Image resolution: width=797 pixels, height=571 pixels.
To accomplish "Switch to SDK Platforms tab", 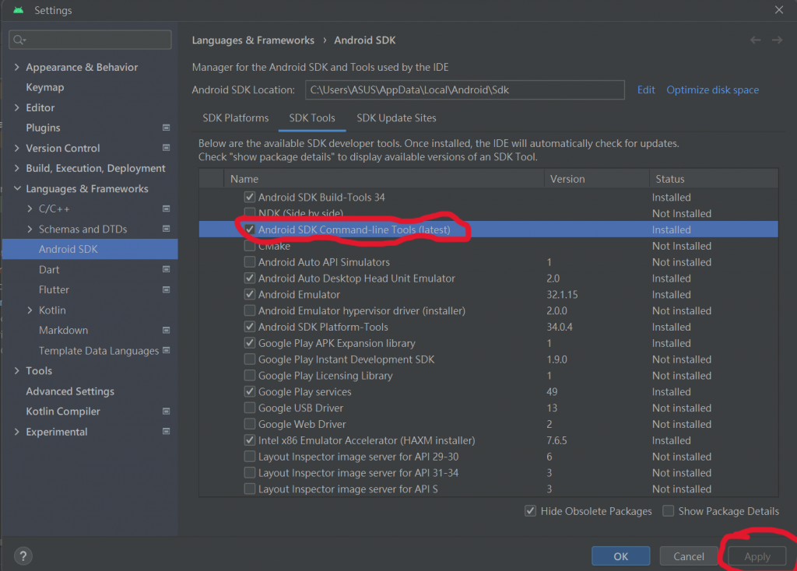I will [235, 118].
